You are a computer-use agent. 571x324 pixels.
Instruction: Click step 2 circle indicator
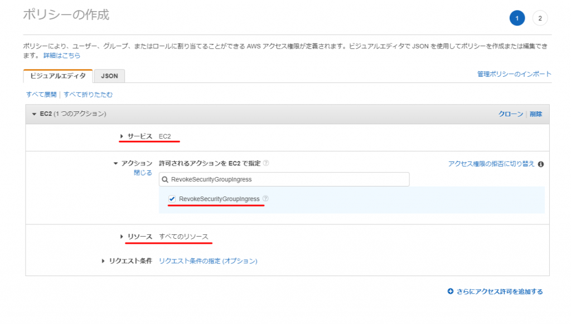click(540, 18)
